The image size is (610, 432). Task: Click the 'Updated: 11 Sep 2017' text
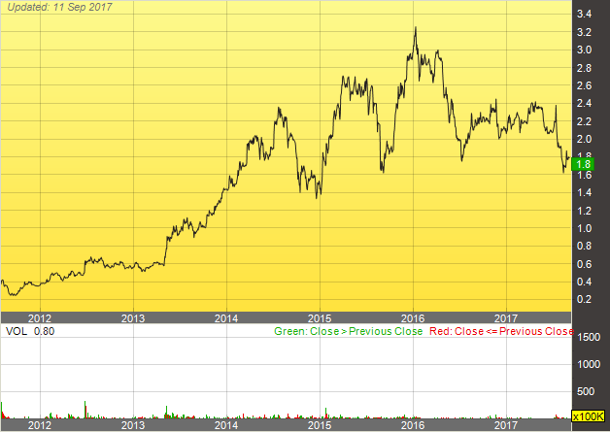[60, 8]
